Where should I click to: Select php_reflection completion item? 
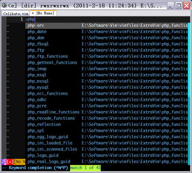(107, 124)
